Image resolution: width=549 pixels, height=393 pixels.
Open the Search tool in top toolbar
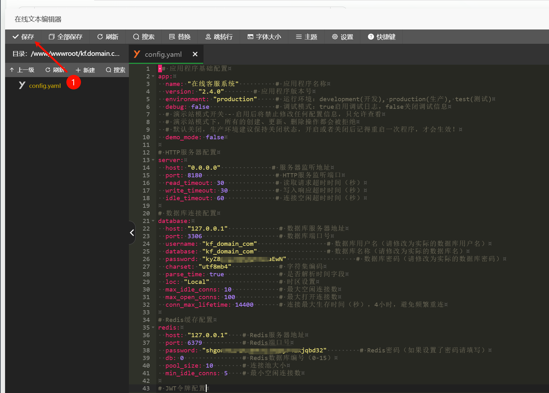(144, 37)
